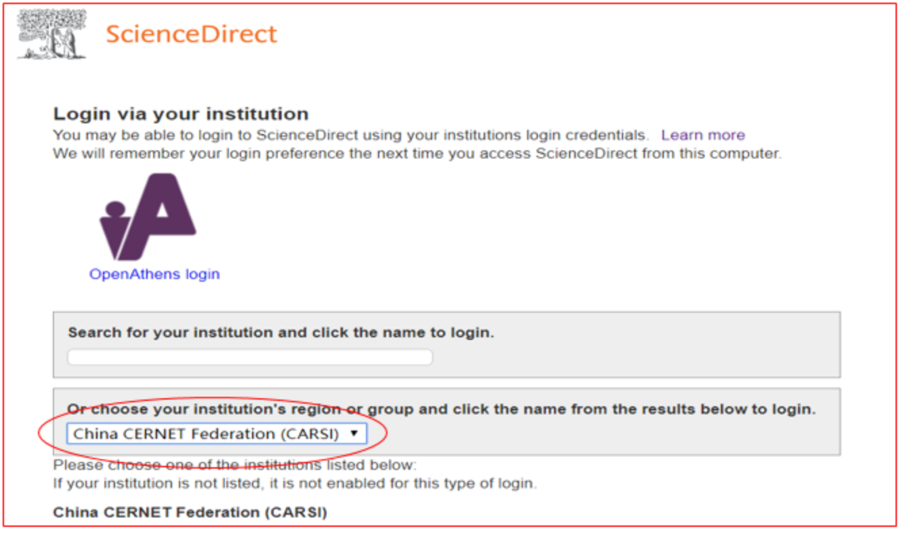Click the 'You may be able to login' sentence

coord(350,135)
